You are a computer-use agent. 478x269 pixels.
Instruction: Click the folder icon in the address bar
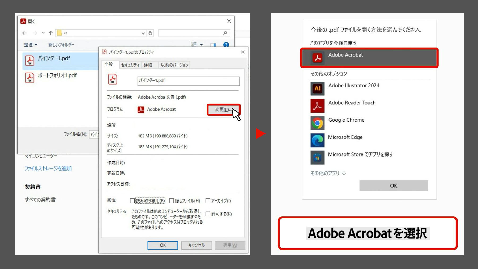(x=59, y=33)
